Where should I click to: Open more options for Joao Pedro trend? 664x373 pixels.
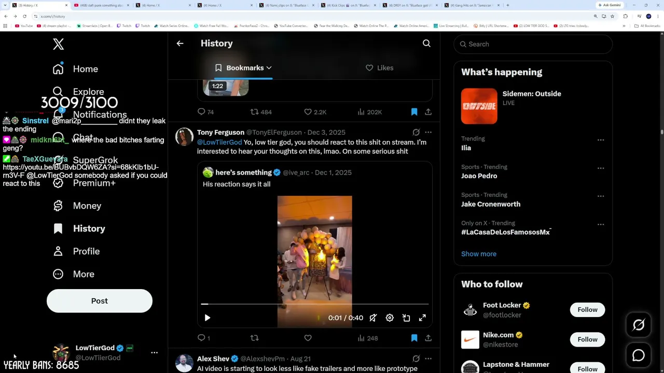tap(601, 168)
